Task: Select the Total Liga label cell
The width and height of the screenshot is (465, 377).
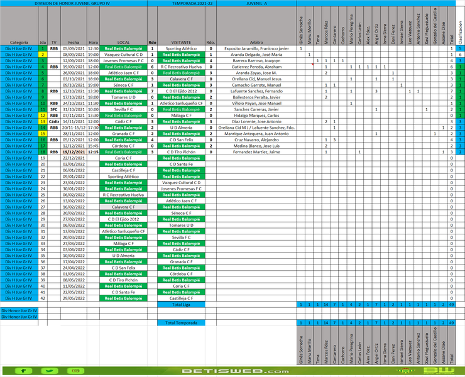Action: point(181,304)
